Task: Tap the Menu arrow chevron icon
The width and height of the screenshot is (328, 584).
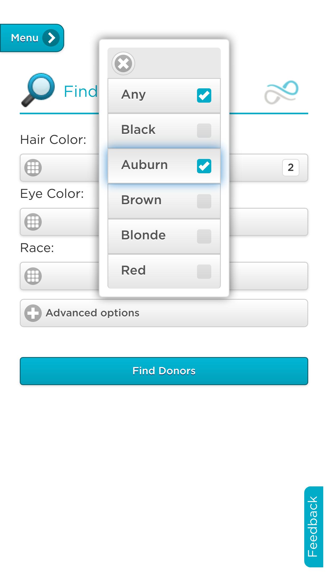Action: click(x=51, y=38)
